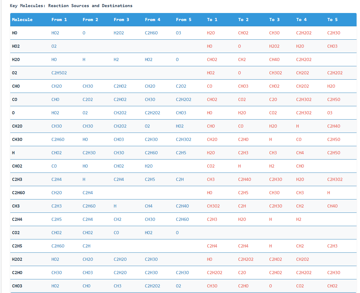
Task: Select CH4 destination in the H row
Action: click(300, 153)
